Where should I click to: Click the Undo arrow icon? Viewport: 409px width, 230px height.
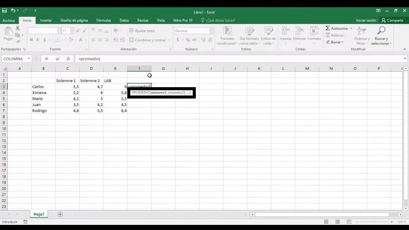[x=13, y=11]
